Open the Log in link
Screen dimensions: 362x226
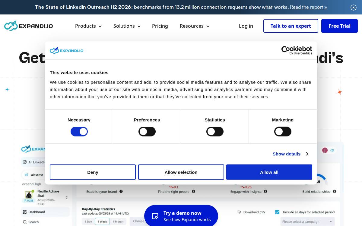pyautogui.click(x=246, y=26)
